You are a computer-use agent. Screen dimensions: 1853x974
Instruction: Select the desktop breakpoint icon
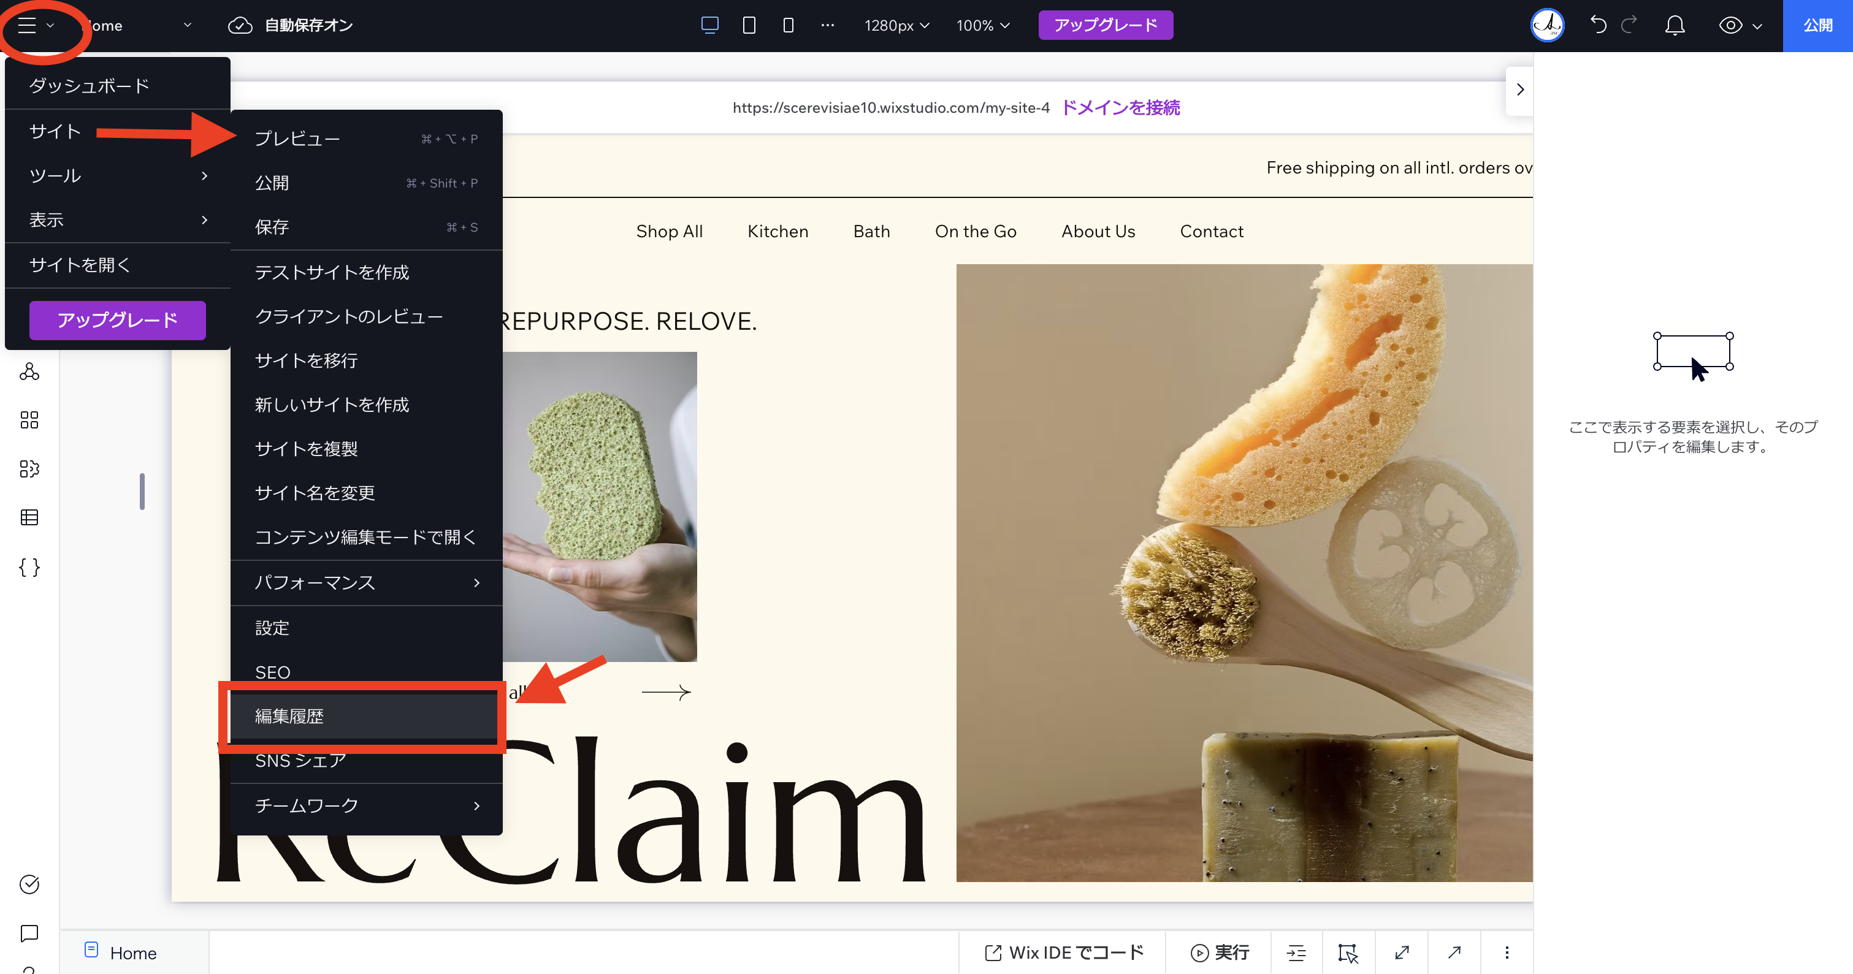point(709,25)
